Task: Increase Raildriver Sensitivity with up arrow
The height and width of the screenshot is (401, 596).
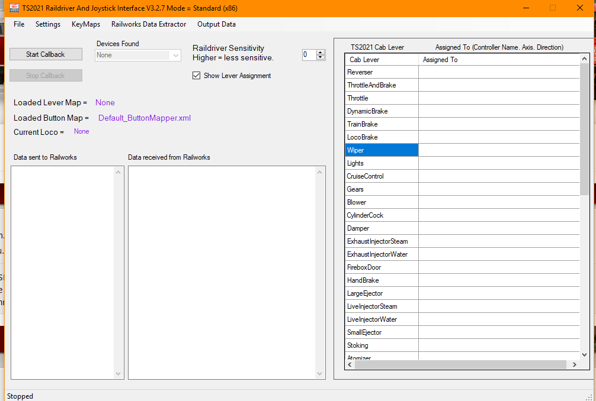Action: 321,52
